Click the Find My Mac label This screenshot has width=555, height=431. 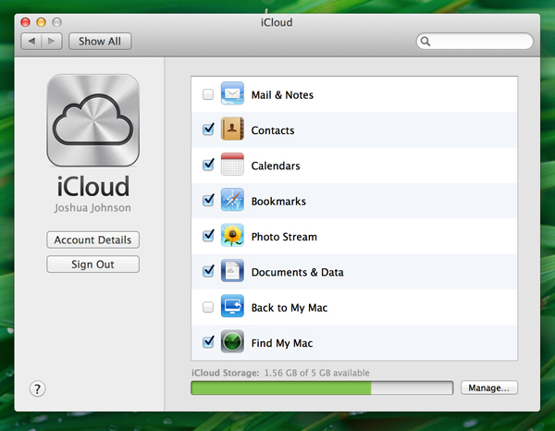click(282, 343)
